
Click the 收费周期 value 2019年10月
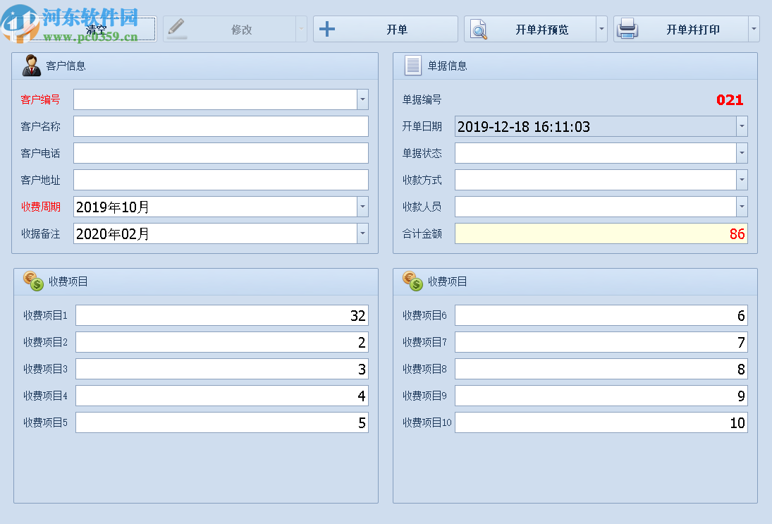113,207
